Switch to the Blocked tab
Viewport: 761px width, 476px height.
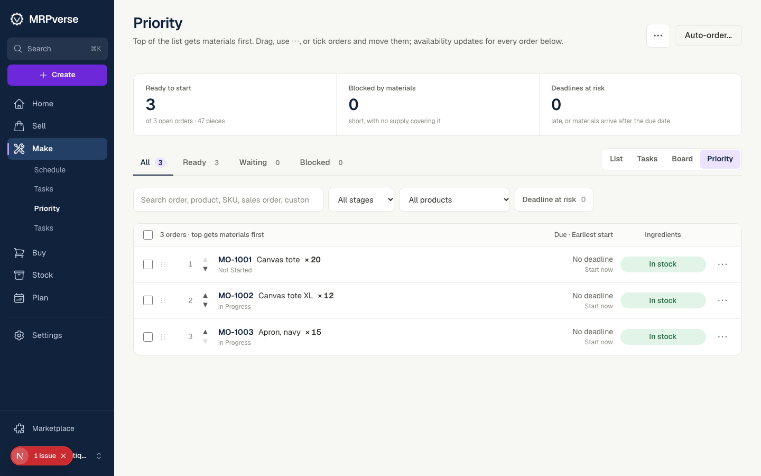pyautogui.click(x=321, y=162)
